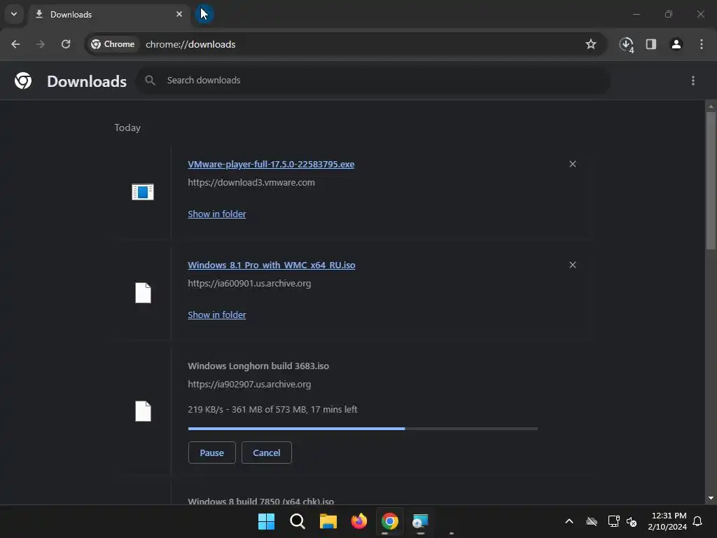Open Windows_8.1_Pro_with_WMC_x64_RU.iso link
The image size is (717, 538).
(272, 265)
